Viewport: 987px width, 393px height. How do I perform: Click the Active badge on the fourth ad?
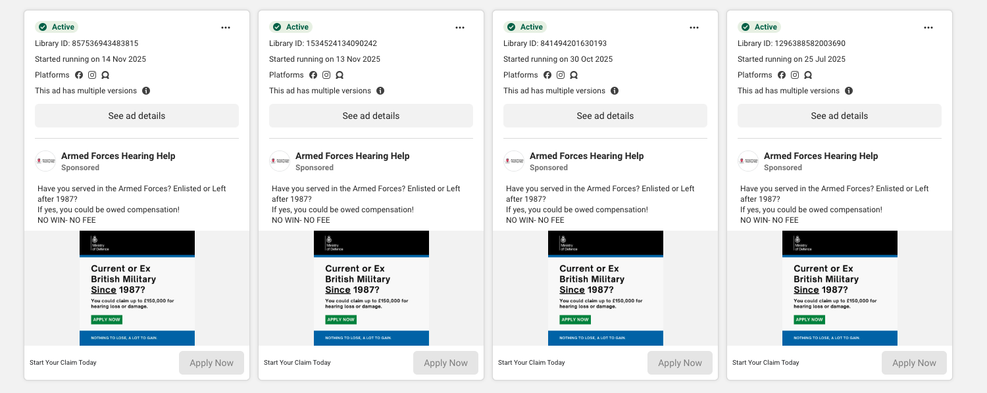(759, 27)
